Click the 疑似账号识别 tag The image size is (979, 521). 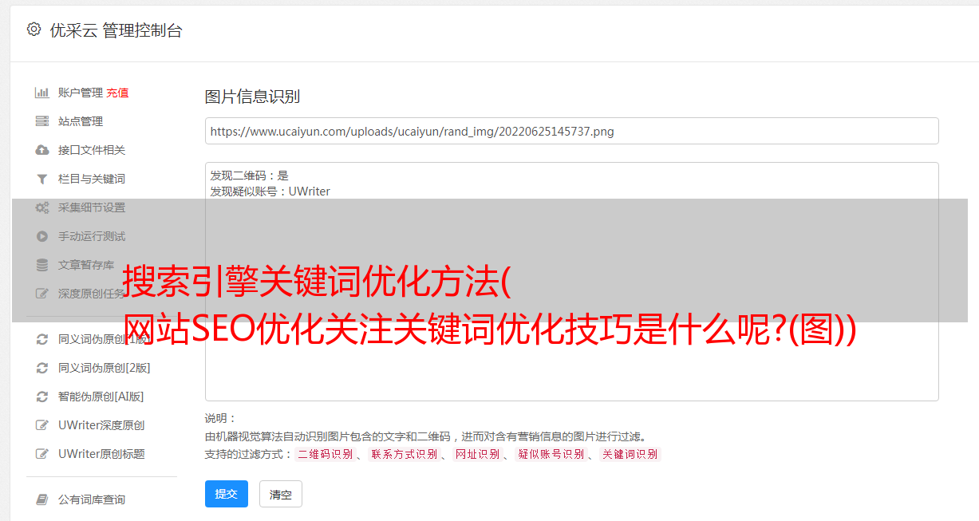(x=551, y=454)
